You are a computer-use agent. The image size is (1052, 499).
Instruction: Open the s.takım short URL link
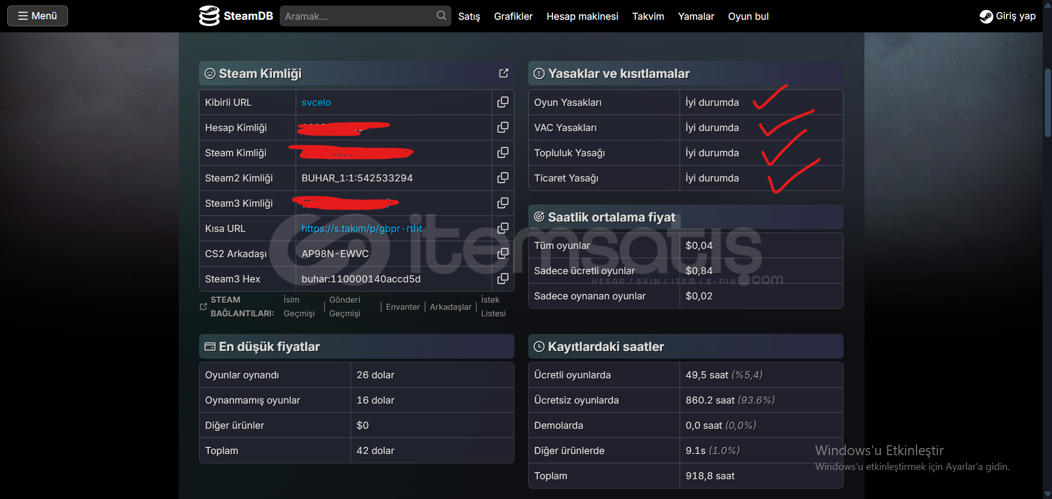click(362, 229)
